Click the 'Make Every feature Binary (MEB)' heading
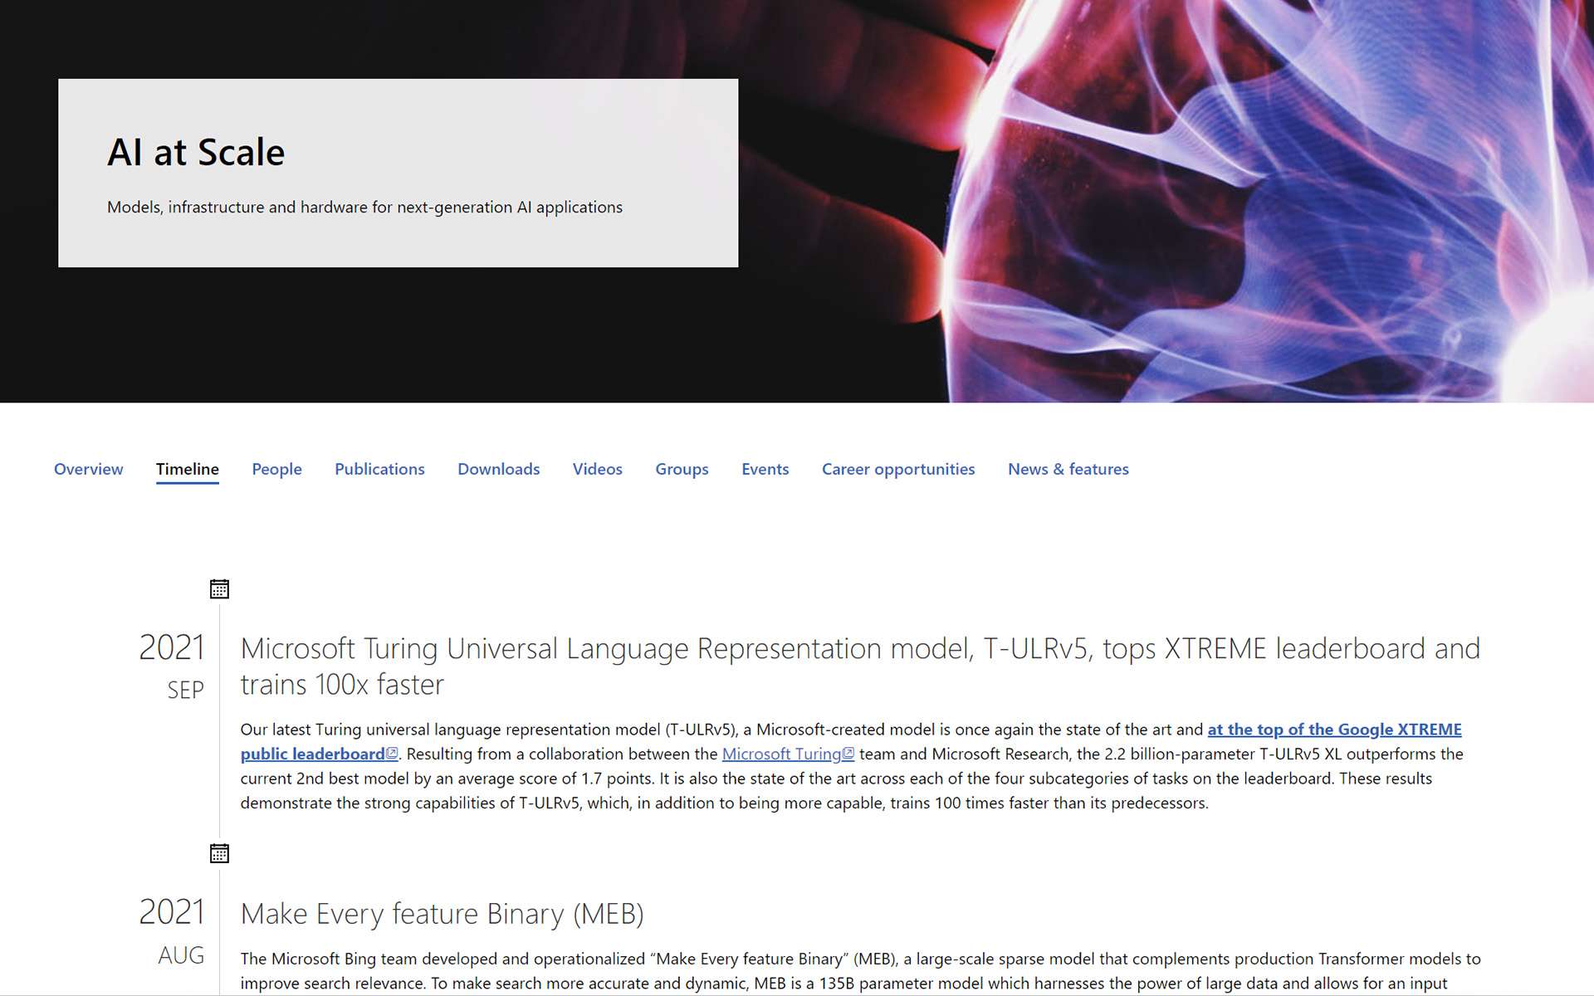Viewport: 1594px width, 996px height. 442,914
